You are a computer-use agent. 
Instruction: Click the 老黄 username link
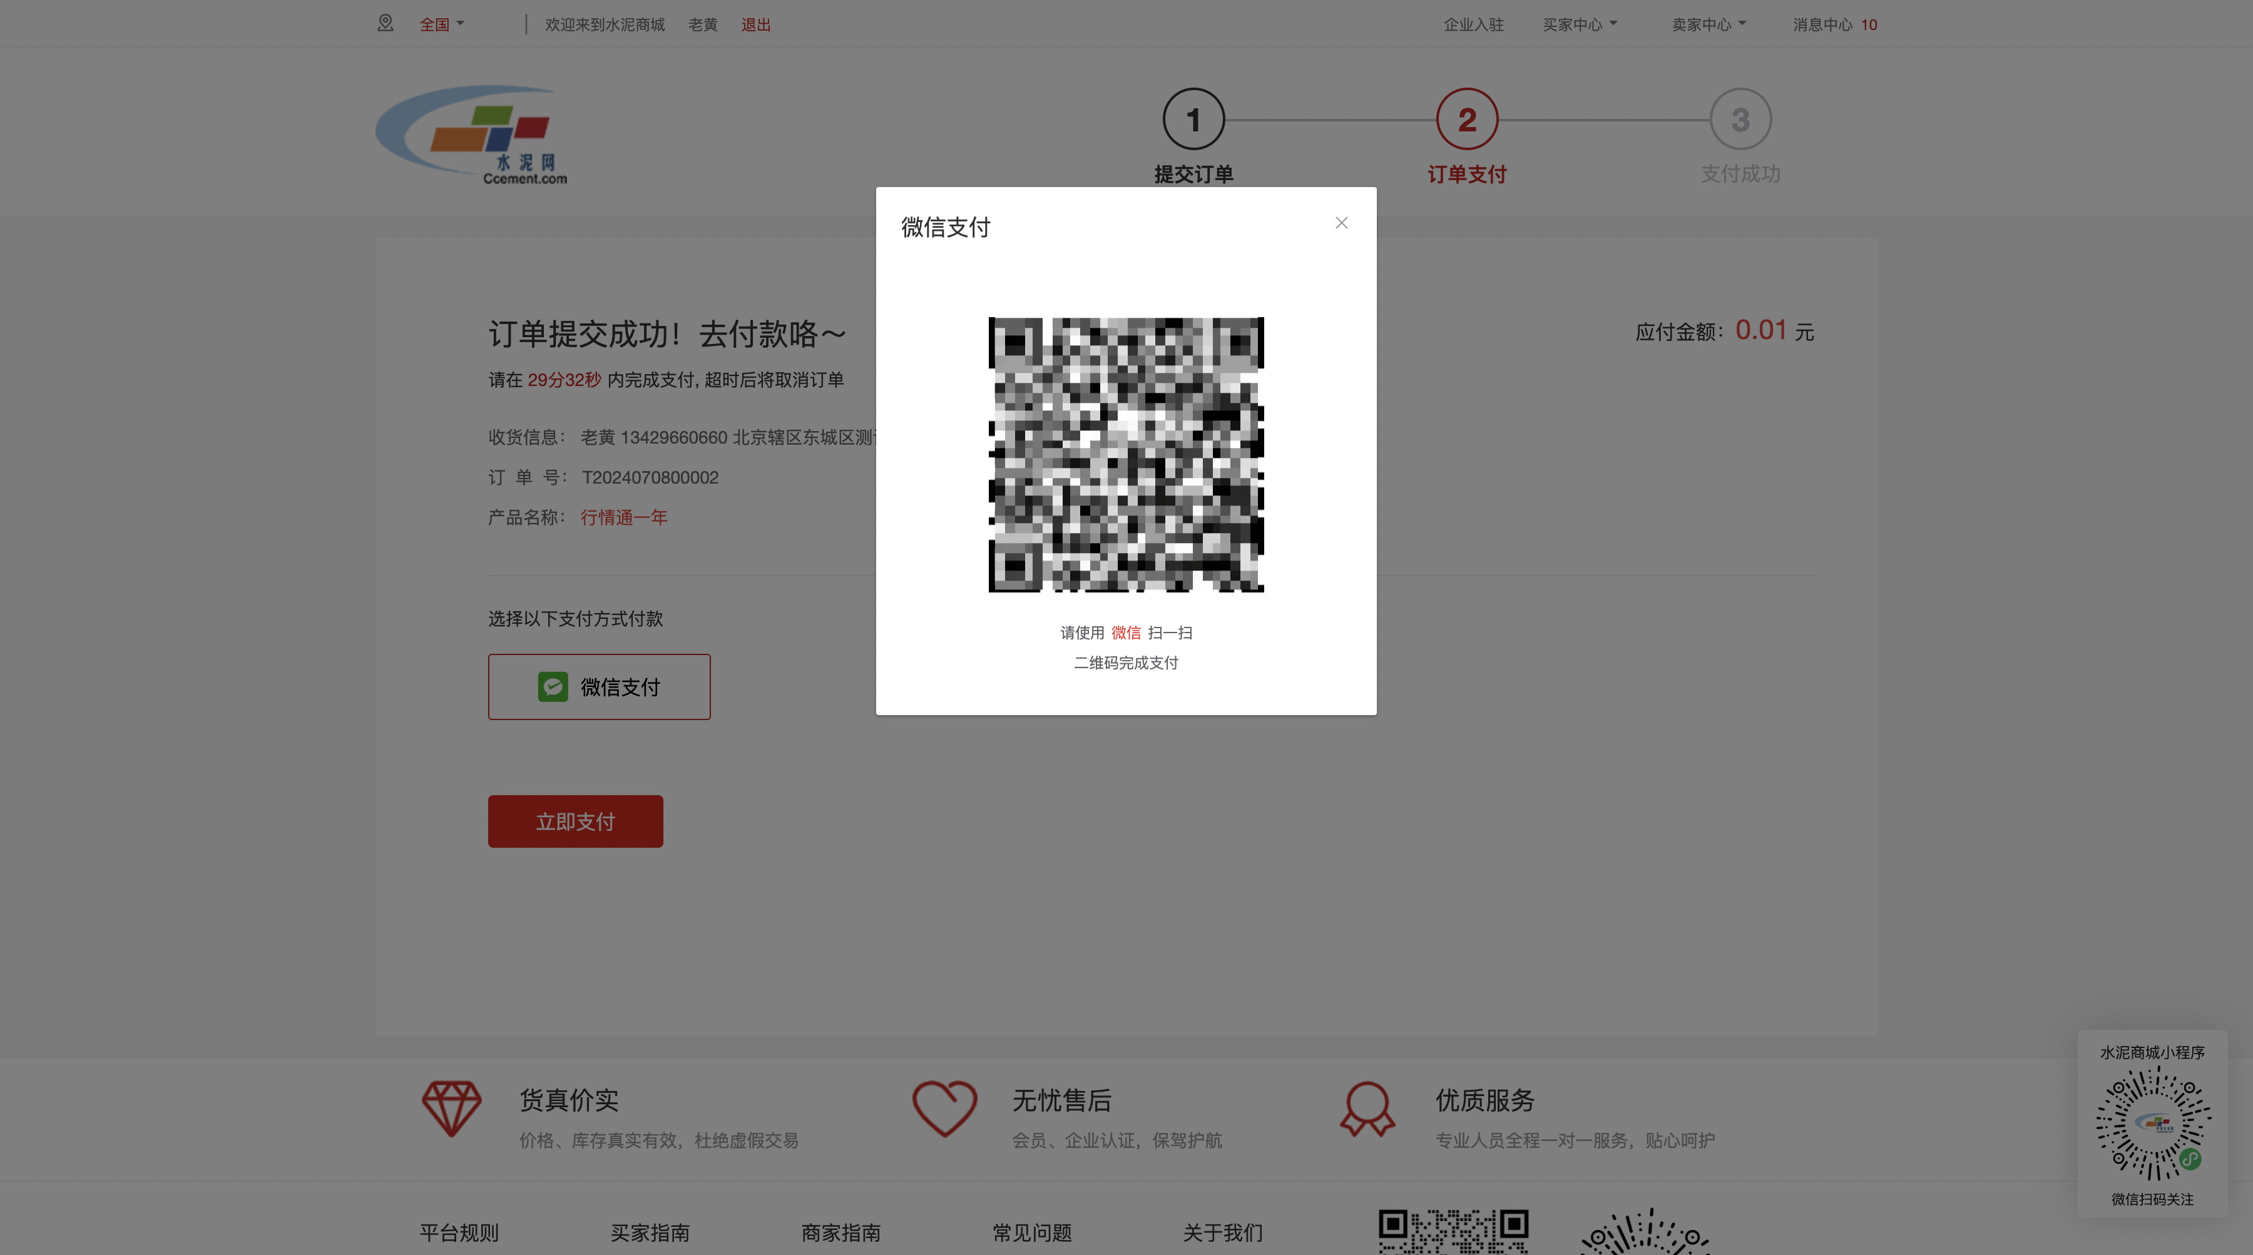pyautogui.click(x=702, y=24)
